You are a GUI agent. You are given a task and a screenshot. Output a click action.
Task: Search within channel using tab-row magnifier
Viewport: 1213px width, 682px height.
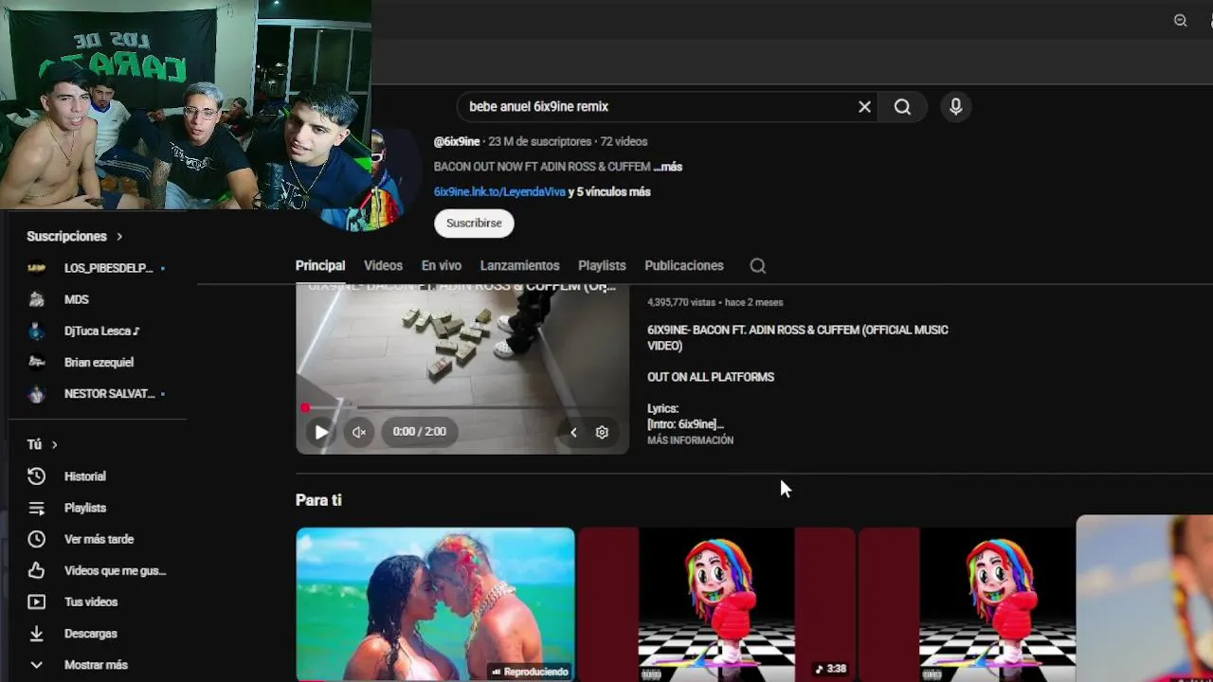(x=758, y=266)
